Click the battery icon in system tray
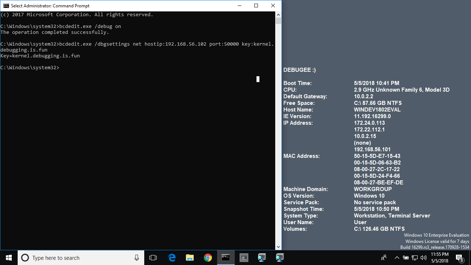 (x=406, y=258)
